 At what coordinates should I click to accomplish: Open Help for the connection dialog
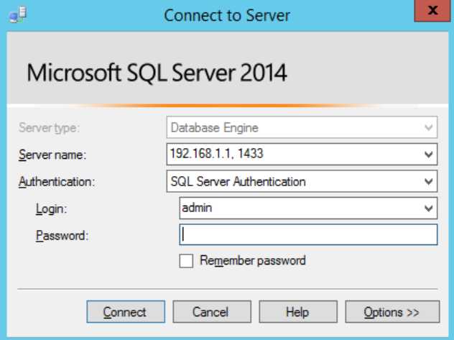tap(297, 312)
